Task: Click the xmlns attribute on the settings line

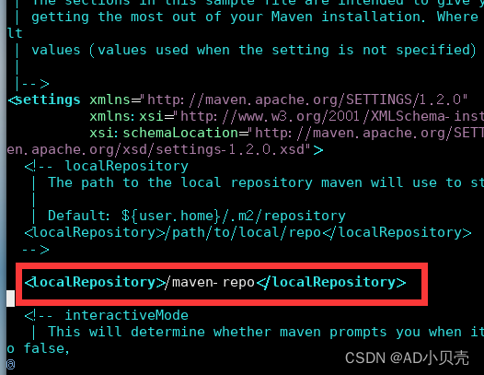Action: click(x=110, y=100)
